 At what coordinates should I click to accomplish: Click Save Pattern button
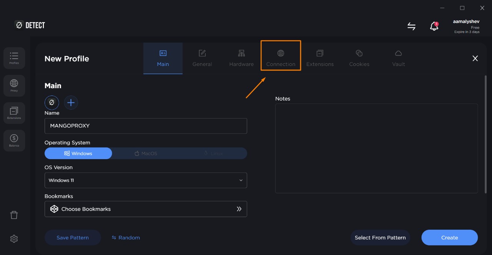[73, 238]
